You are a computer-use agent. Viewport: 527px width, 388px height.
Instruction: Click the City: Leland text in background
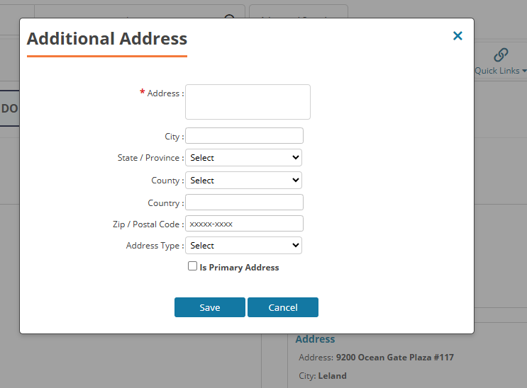click(323, 376)
